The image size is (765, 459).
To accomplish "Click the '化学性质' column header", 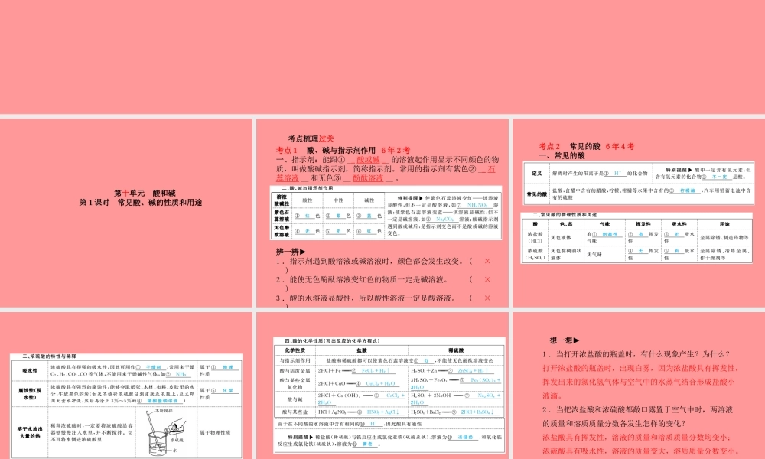I will pos(295,350).
